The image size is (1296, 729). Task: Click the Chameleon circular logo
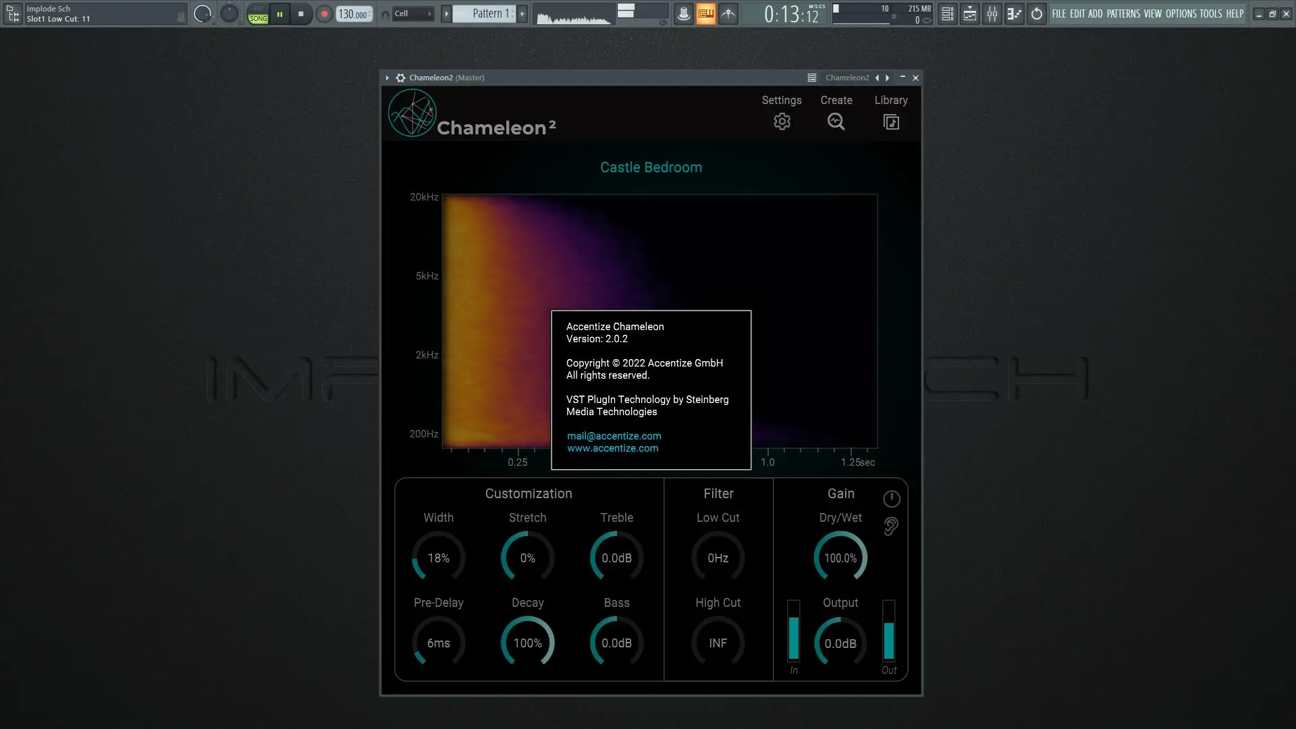point(412,113)
